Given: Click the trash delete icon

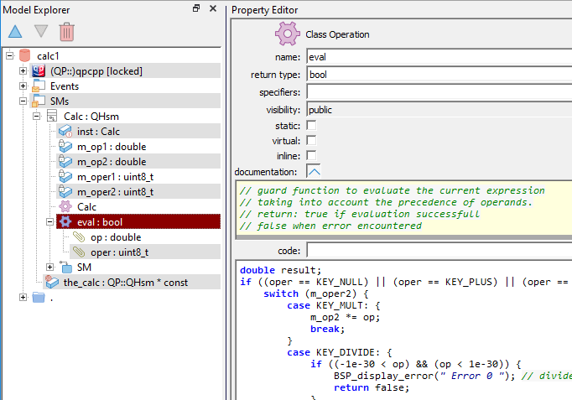Looking at the screenshot, I should [x=66, y=32].
